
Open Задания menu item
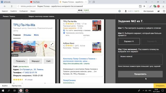(x=5, y=11)
